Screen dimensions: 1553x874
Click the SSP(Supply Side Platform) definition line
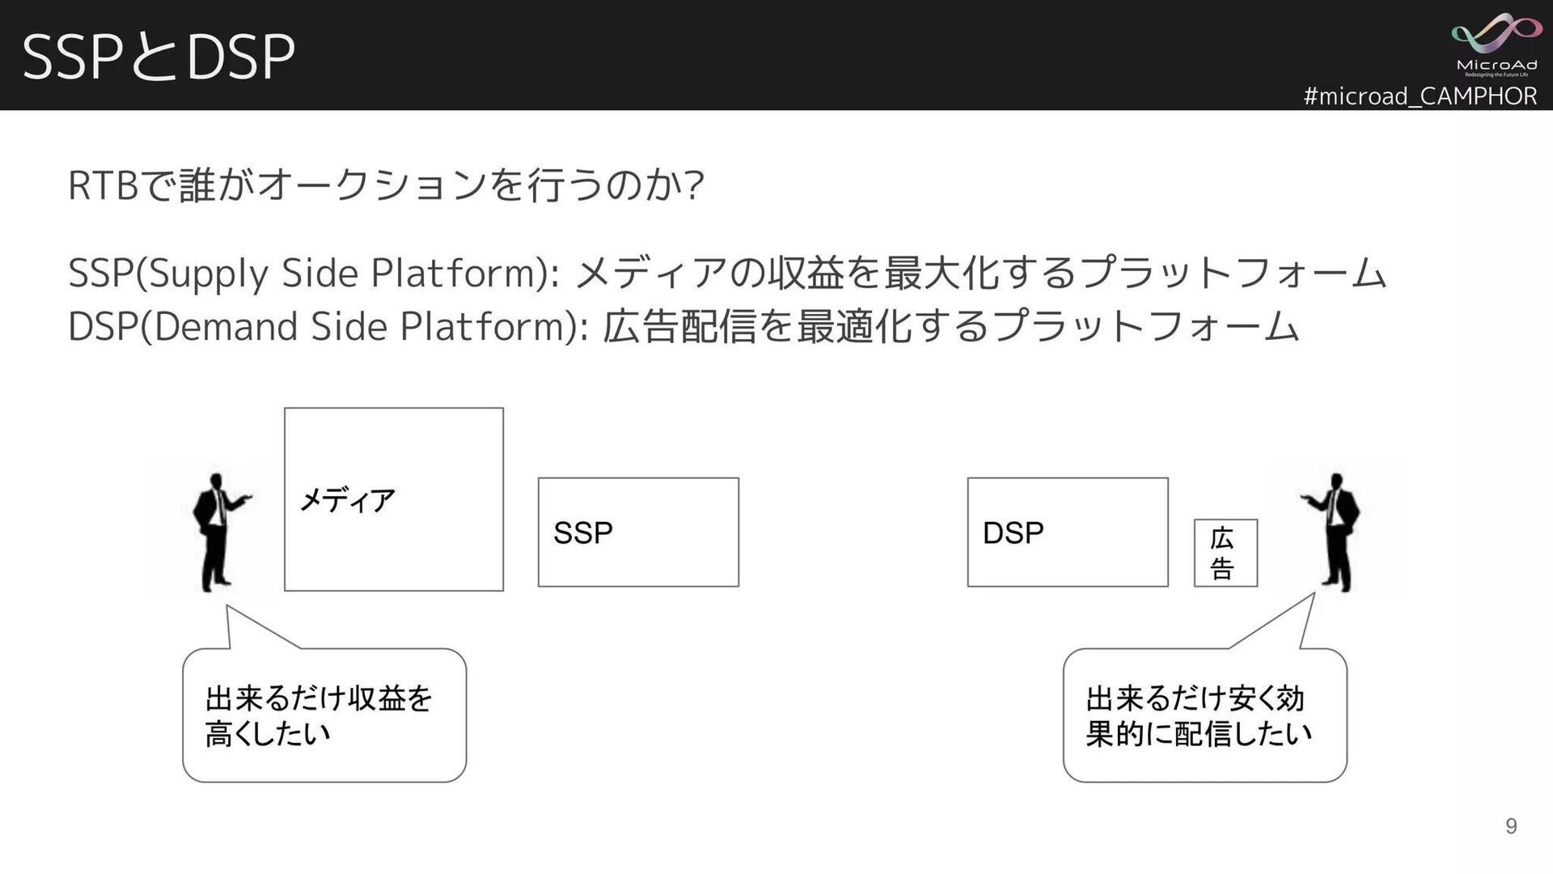[x=726, y=273]
